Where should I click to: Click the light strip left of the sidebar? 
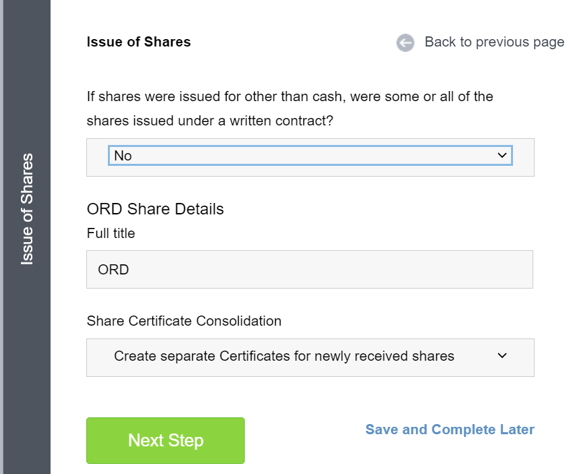(1, 237)
